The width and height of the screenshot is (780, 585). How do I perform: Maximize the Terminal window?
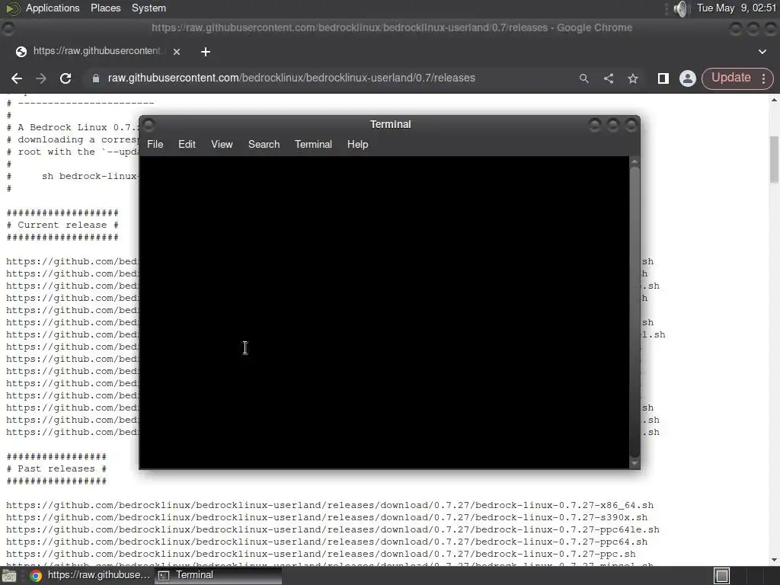click(613, 124)
